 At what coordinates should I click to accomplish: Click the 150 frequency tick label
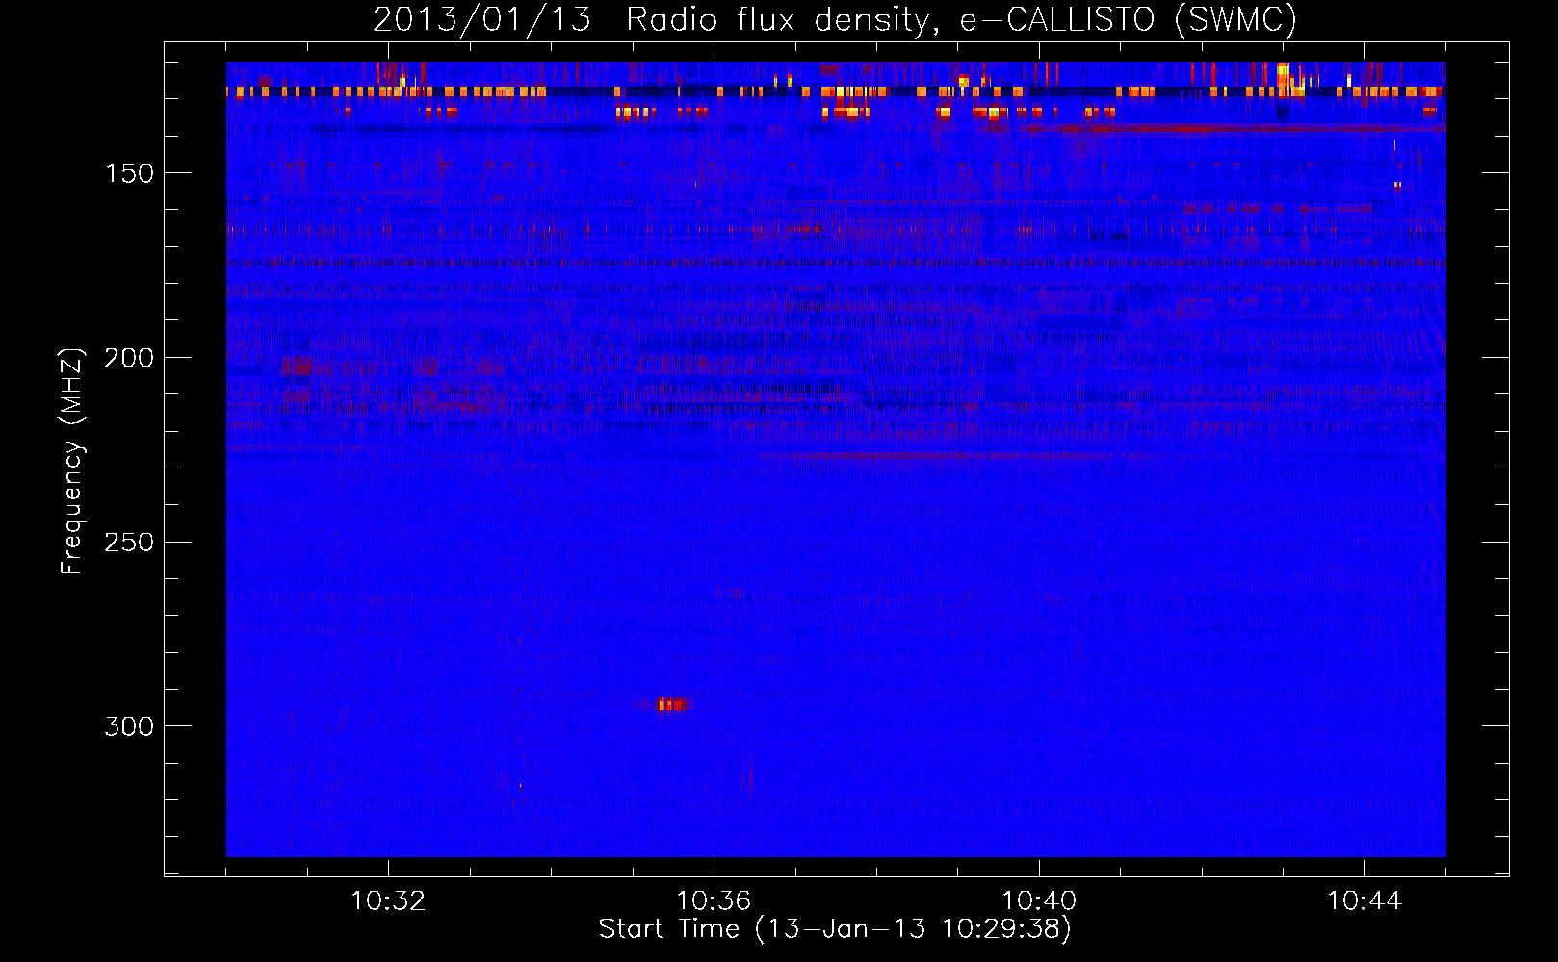129,173
